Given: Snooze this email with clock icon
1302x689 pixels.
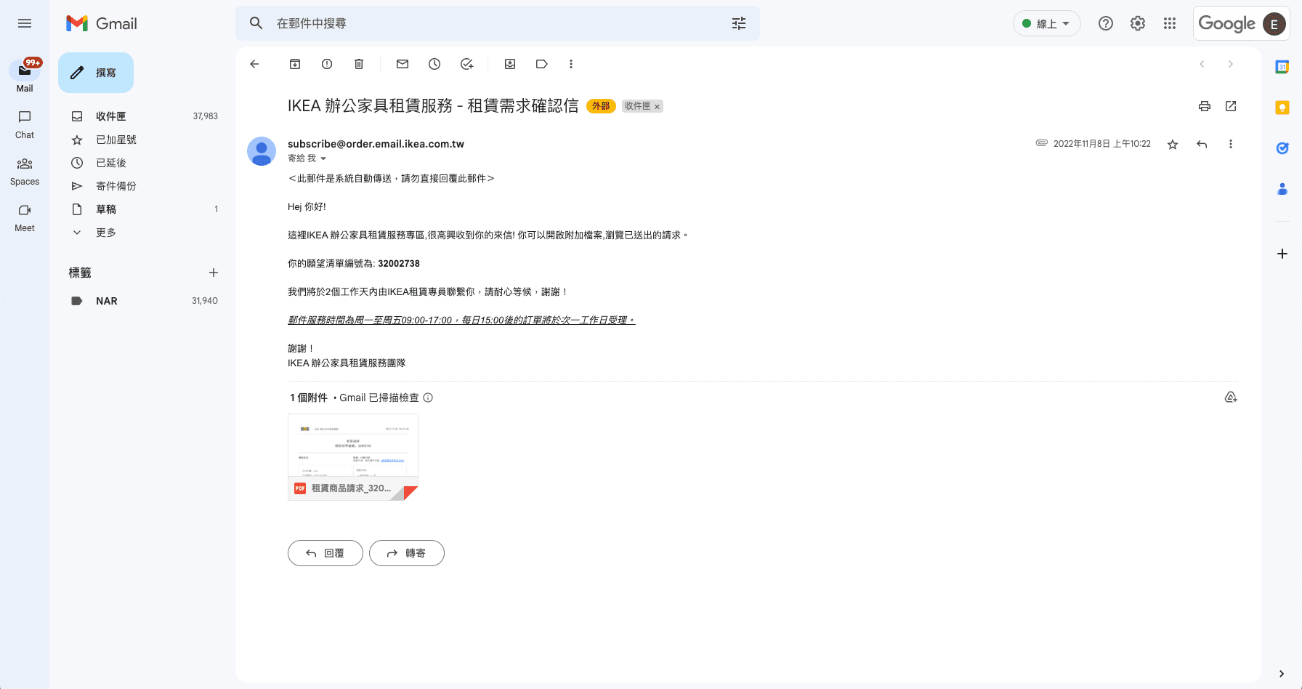Looking at the screenshot, I should click(434, 64).
